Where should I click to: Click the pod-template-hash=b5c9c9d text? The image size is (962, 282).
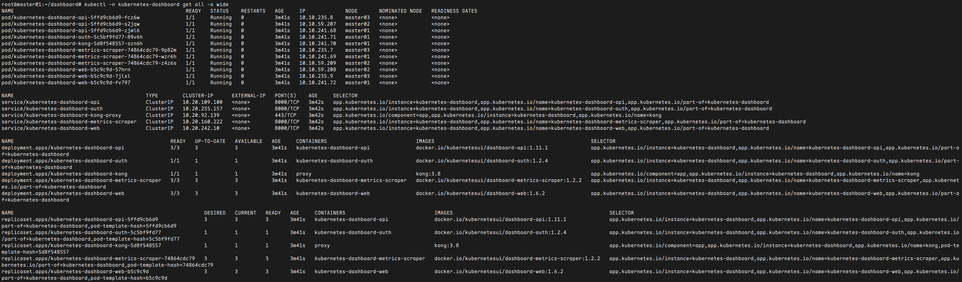click(129, 278)
